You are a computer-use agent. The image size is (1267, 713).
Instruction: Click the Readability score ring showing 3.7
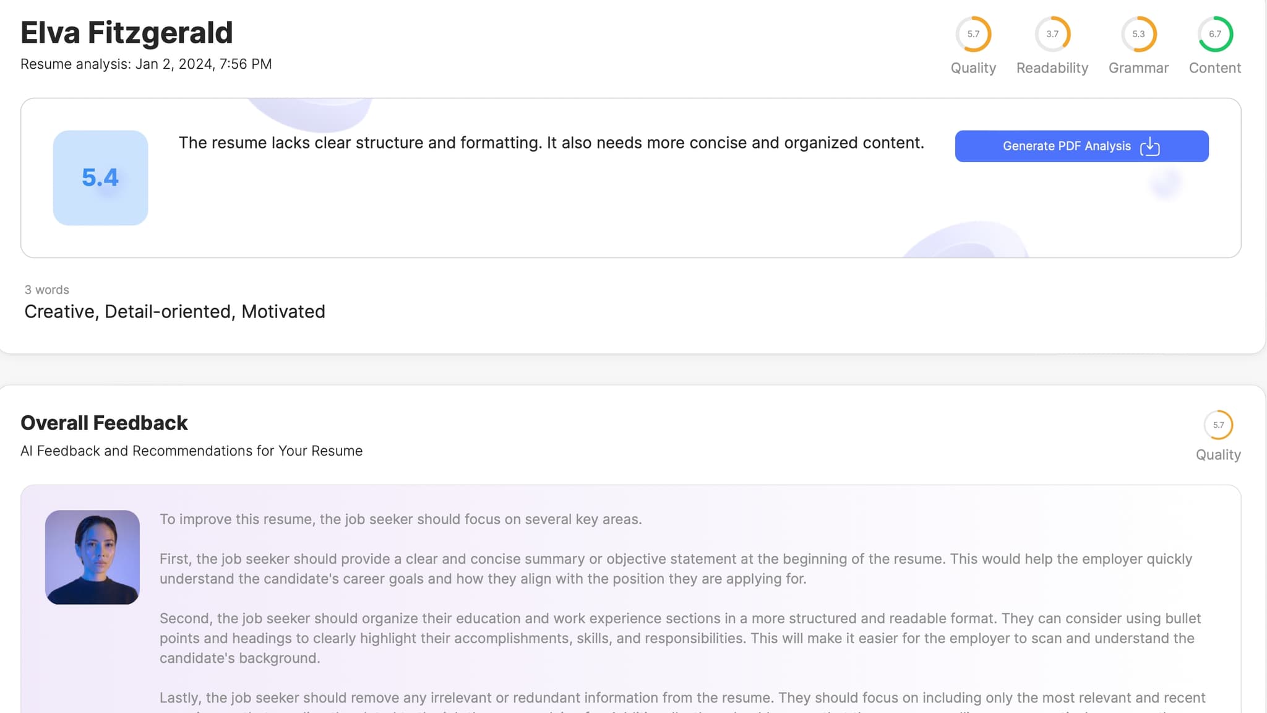(x=1052, y=34)
